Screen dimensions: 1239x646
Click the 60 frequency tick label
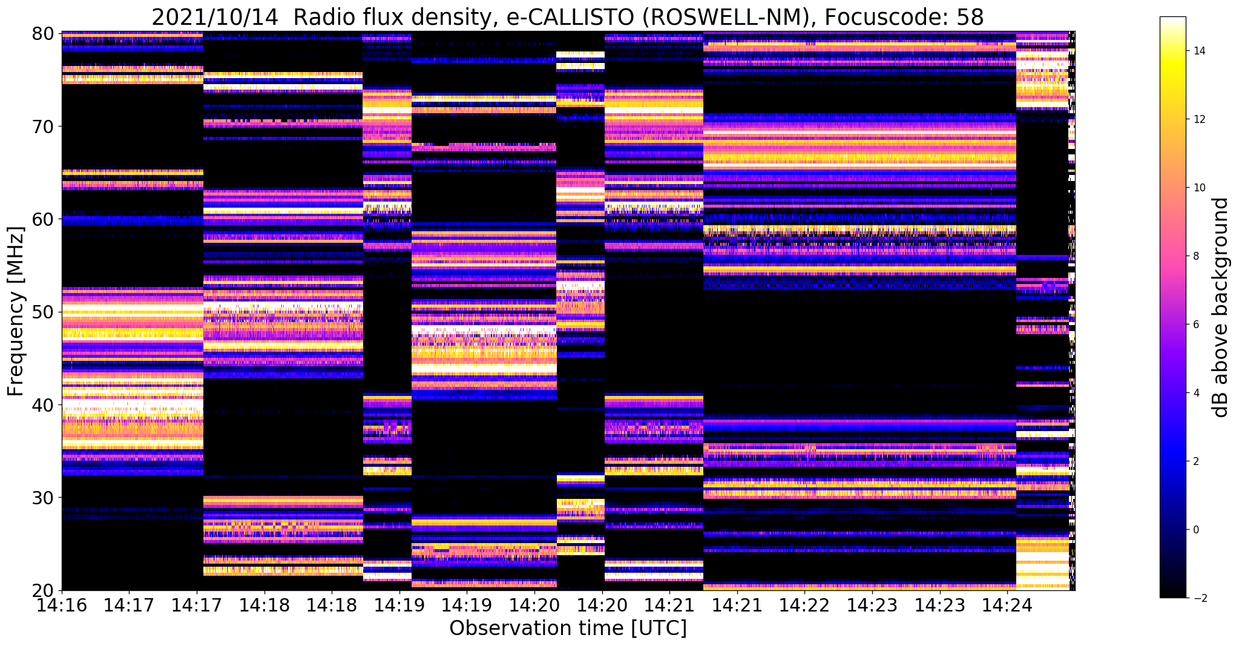(x=42, y=219)
